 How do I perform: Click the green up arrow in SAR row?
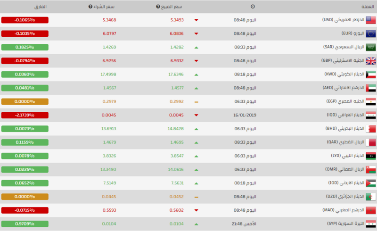(x=196, y=48)
